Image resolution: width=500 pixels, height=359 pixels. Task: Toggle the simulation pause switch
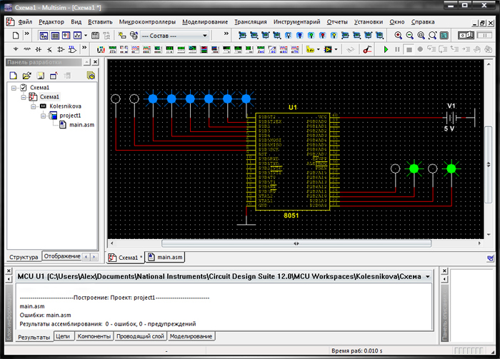tap(484, 36)
